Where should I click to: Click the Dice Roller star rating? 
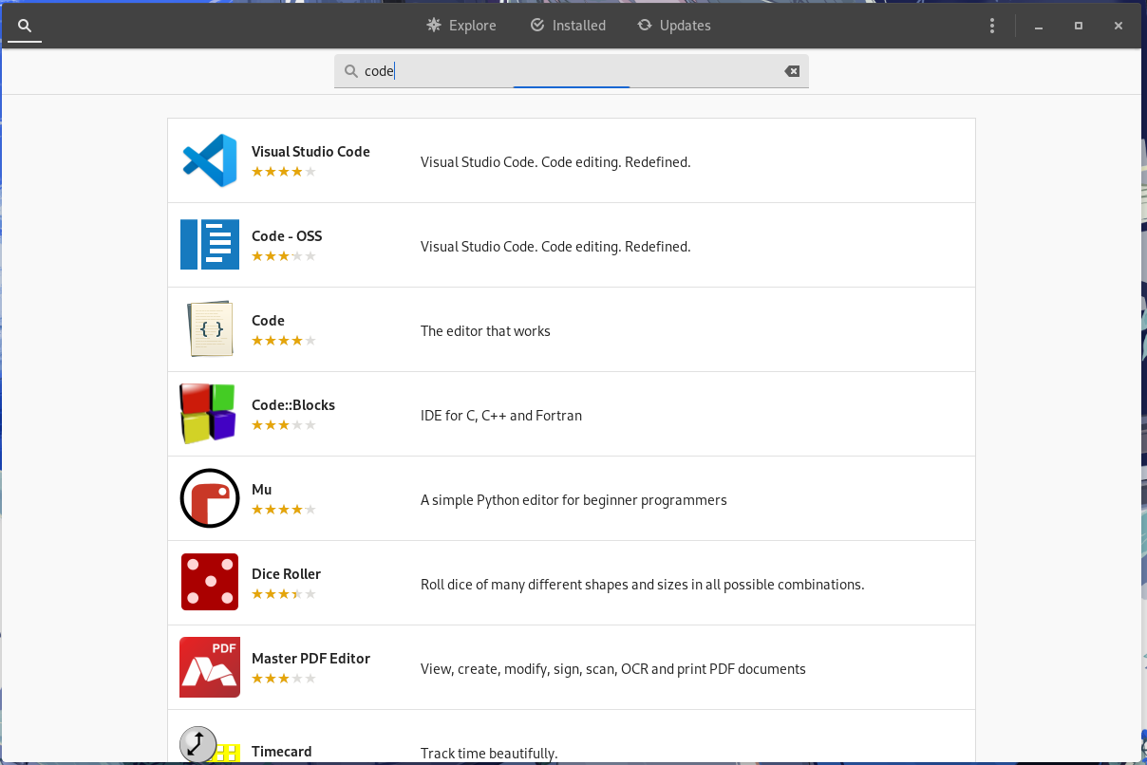(284, 594)
